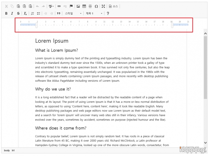Select the h1 element in the path bar
This screenshot has height=156, width=209.
[x=13, y=150]
